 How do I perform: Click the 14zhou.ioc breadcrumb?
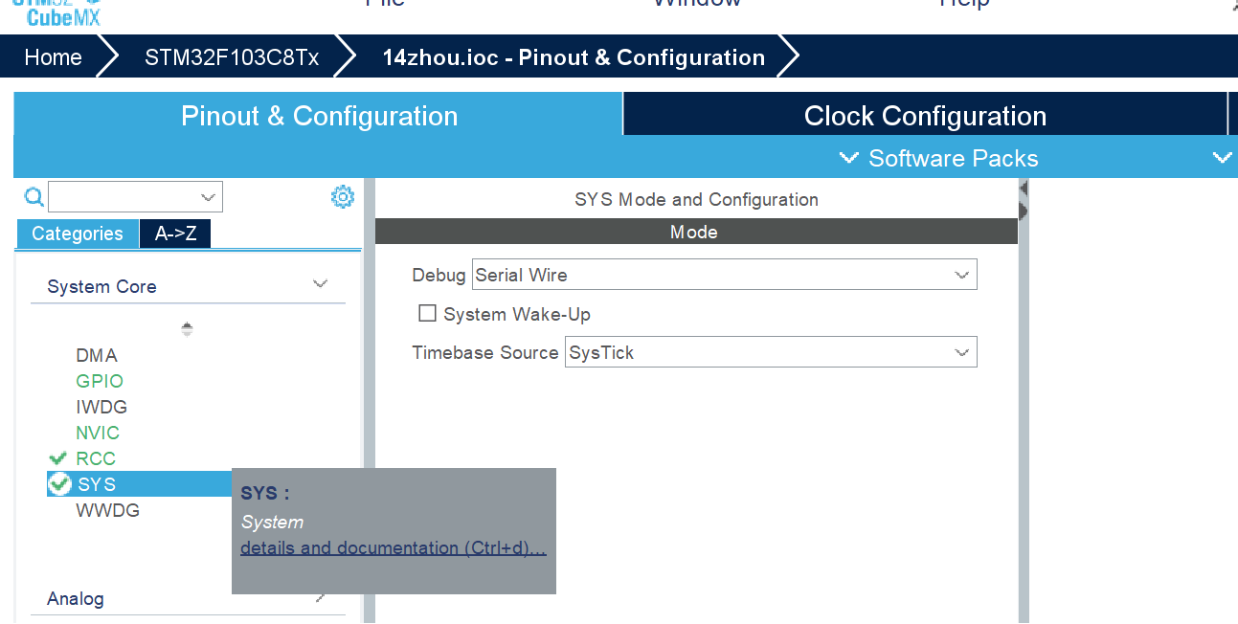tap(574, 57)
